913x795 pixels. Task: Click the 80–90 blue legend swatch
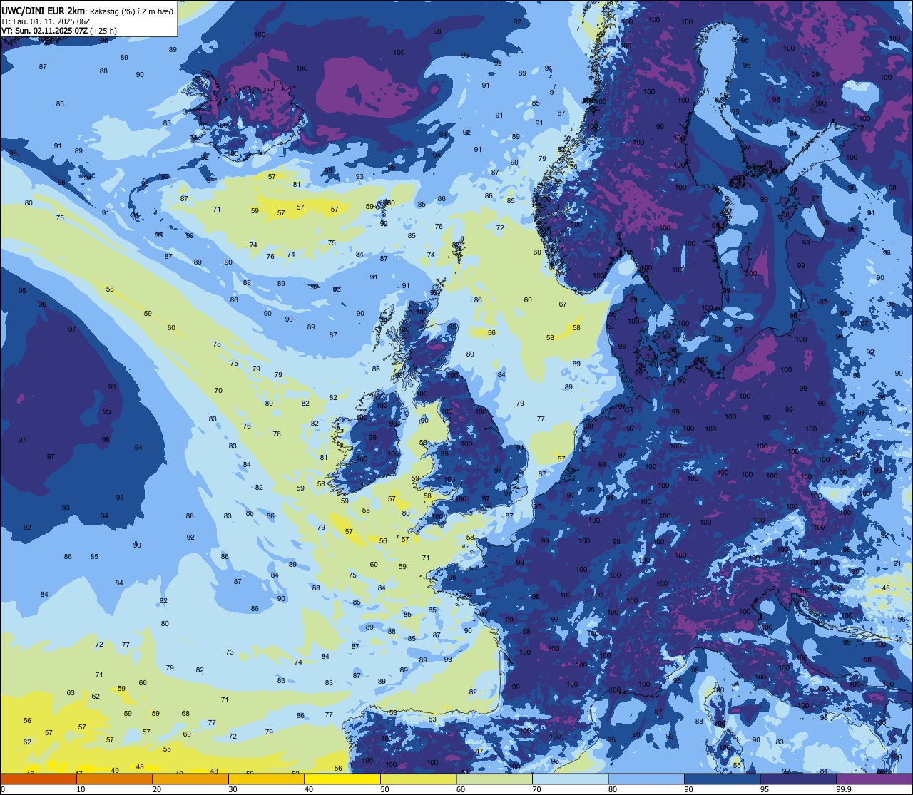click(646, 779)
